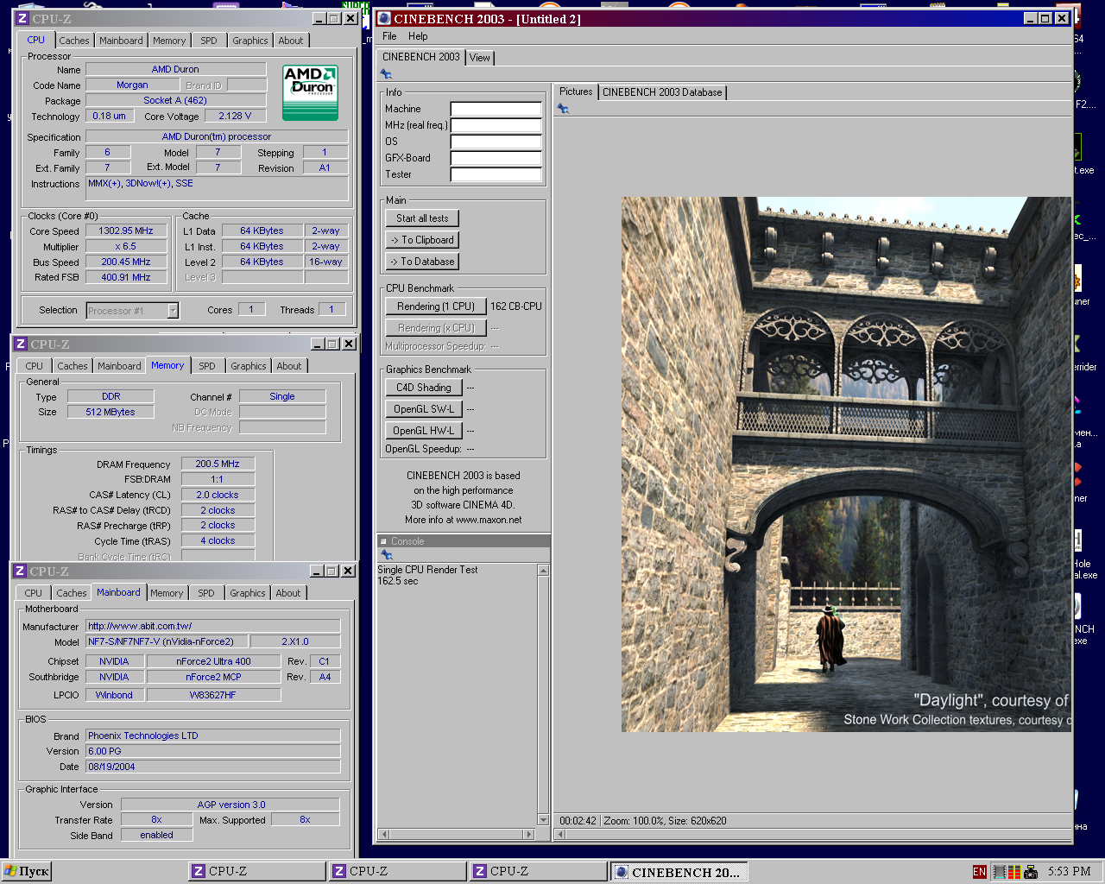Click the GFX-Board input field
This screenshot has height=884, width=1105.
pyautogui.click(x=496, y=158)
